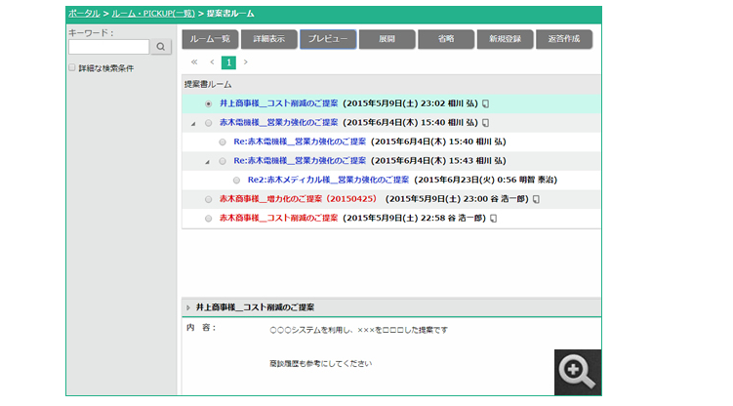
Task: Click preview text 商談履歴も参考にしてください
Action: point(321,363)
